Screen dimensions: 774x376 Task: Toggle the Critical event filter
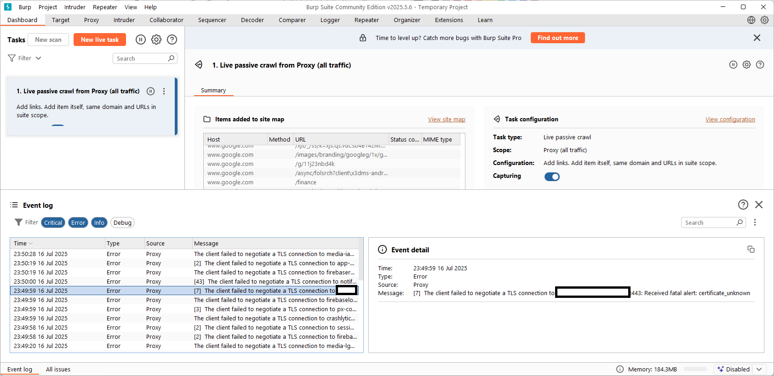point(53,222)
